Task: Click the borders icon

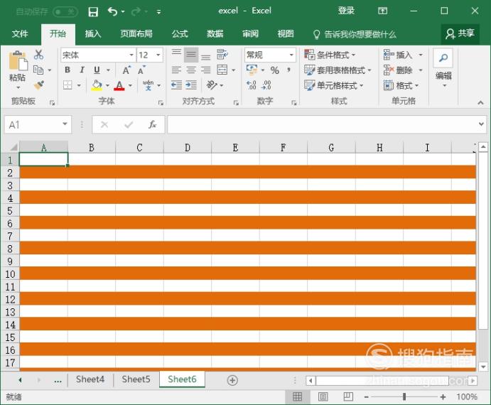Action: (x=68, y=85)
